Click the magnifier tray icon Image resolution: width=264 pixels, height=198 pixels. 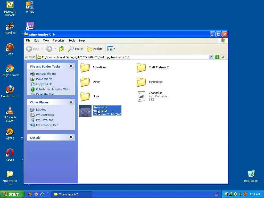click(245, 194)
